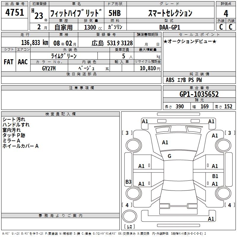Select the overall evaluation score 4

point(226,14)
